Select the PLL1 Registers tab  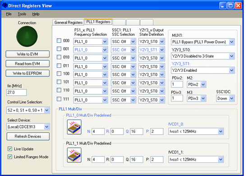pos(98,22)
